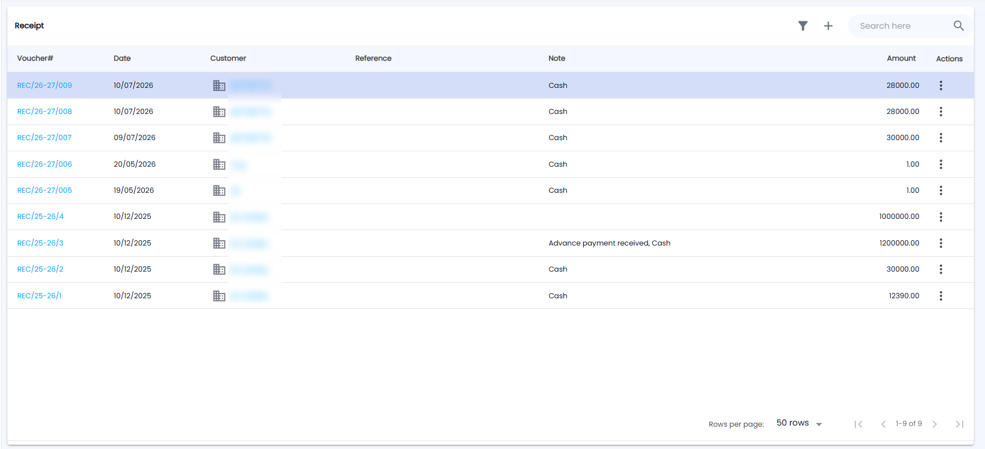Open the filter icon in Receipt header

coord(803,26)
